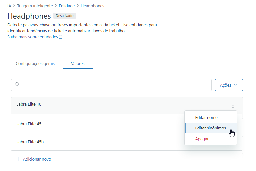Click the plus icon beside Adicionar novo
This screenshot has width=256, height=171.
click(18, 159)
